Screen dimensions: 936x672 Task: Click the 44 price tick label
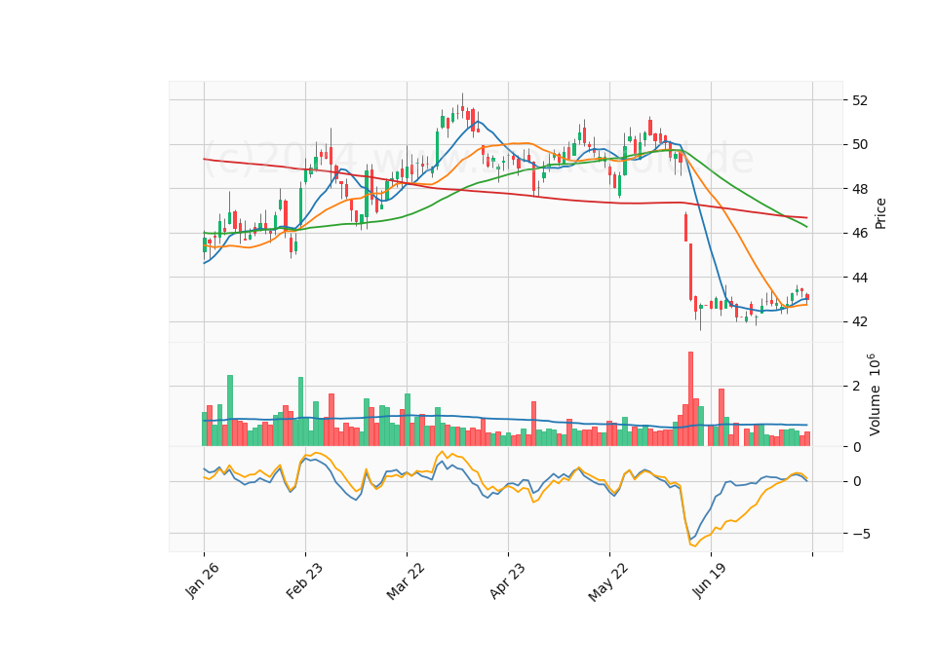[860, 278]
